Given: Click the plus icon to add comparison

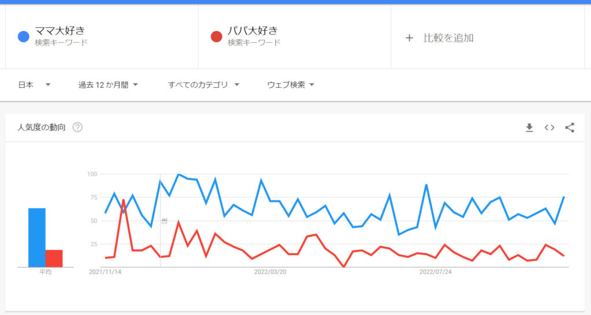Looking at the screenshot, I should 409,37.
